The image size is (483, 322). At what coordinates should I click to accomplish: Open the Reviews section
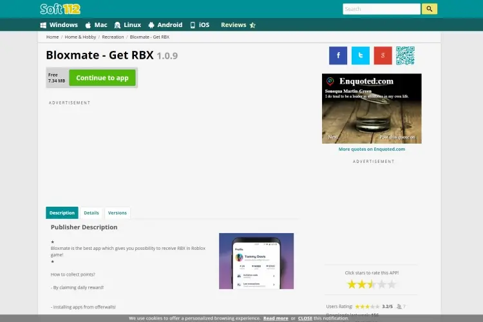click(238, 25)
